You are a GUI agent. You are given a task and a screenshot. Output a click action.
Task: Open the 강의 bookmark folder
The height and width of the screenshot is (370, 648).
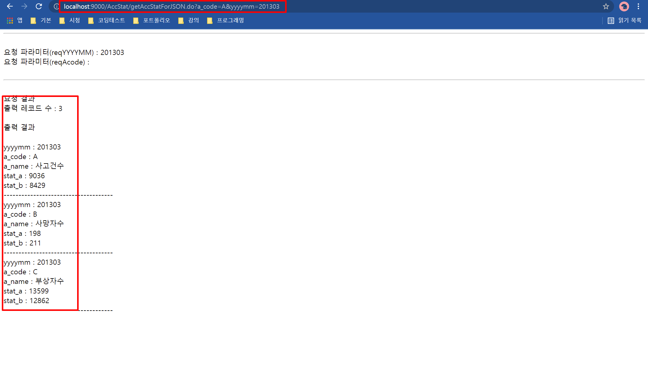189,20
